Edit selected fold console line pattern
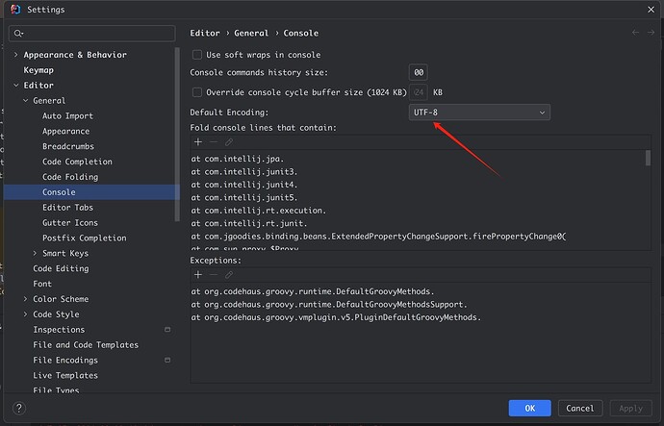This screenshot has width=664, height=426. [229, 142]
